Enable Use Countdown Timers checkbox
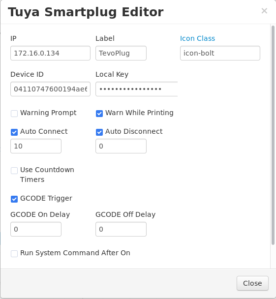 pos(14,171)
